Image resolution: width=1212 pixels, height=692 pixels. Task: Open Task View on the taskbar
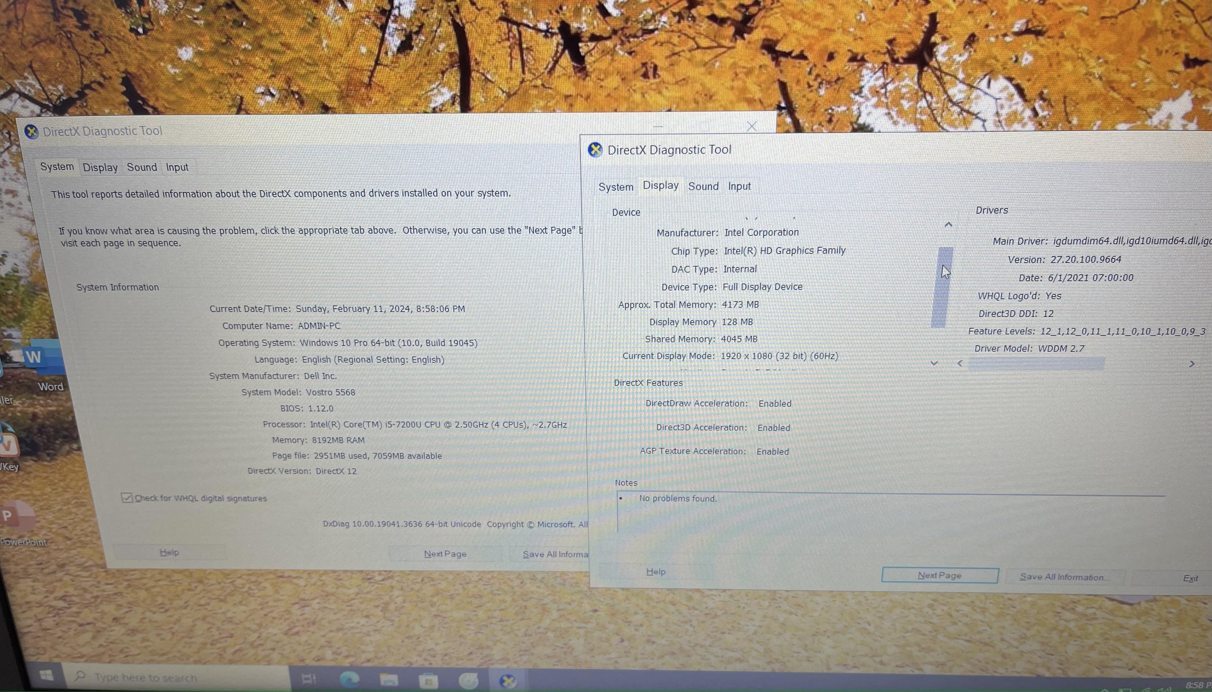coord(309,679)
